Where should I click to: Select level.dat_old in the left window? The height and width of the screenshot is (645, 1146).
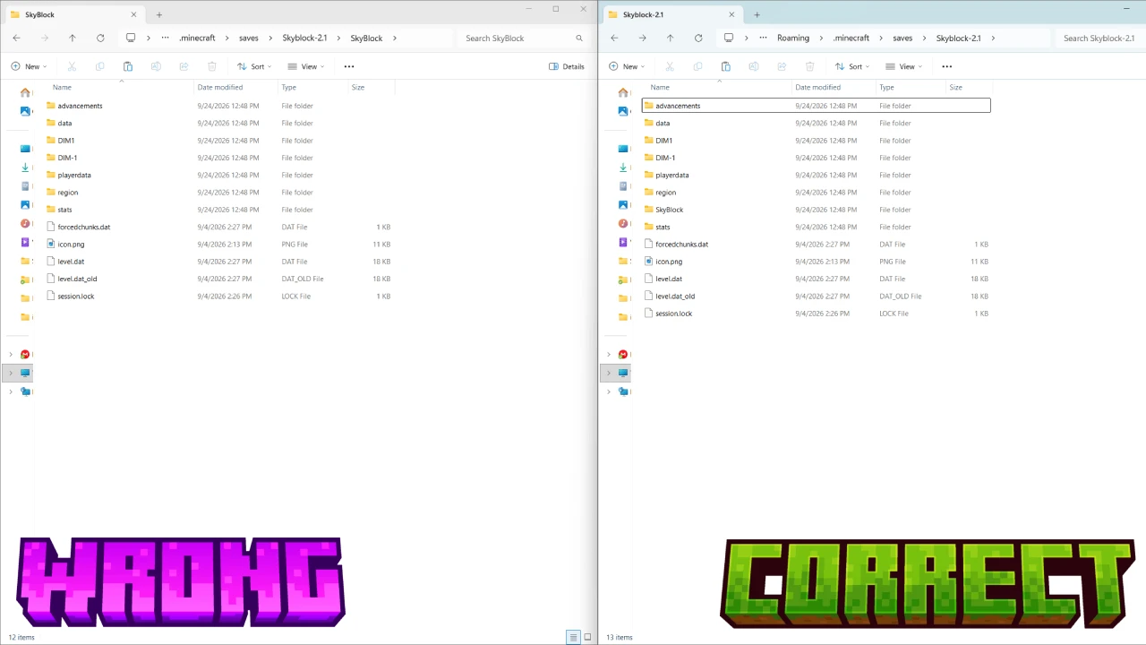coord(77,279)
